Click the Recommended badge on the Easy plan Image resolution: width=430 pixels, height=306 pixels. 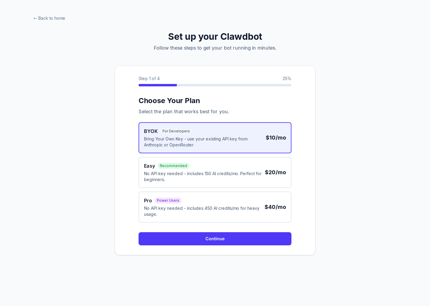tap(173, 166)
